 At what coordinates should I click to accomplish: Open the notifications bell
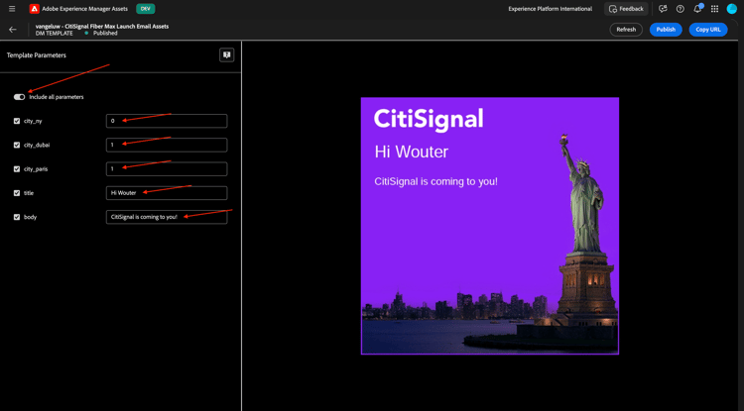pyautogui.click(x=697, y=9)
